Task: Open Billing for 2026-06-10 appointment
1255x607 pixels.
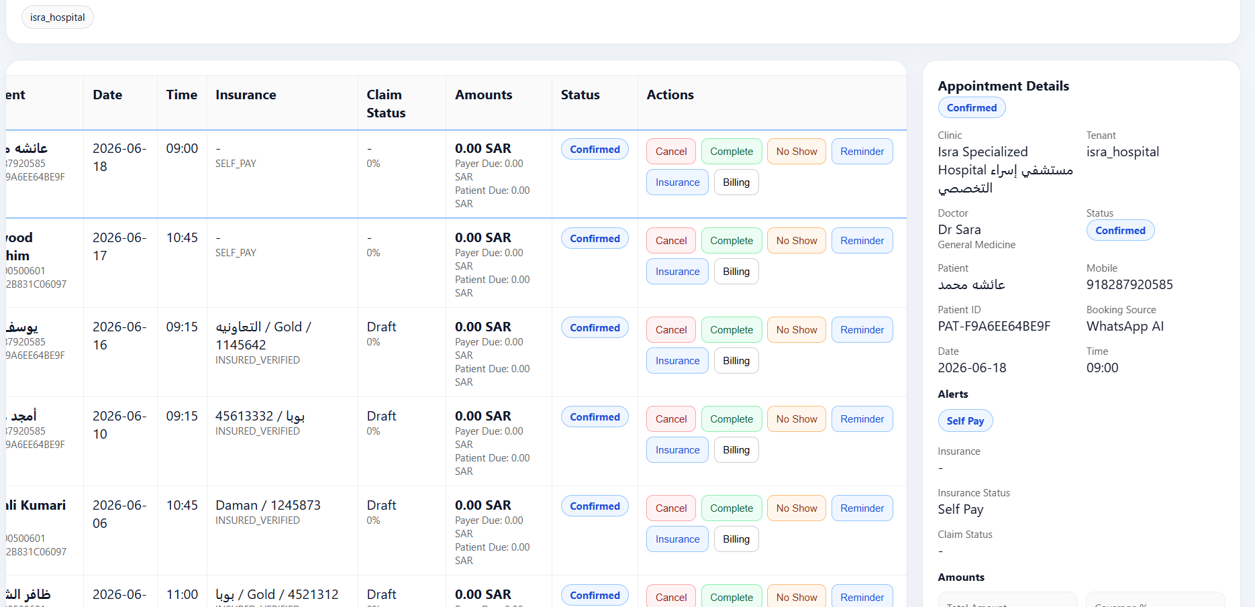Action: pyautogui.click(x=736, y=450)
